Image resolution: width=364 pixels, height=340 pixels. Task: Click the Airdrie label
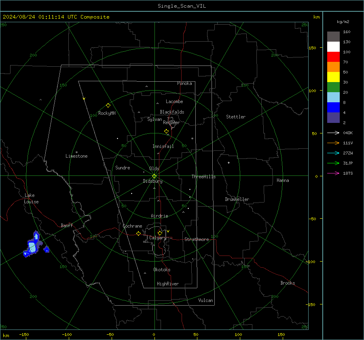(x=159, y=216)
